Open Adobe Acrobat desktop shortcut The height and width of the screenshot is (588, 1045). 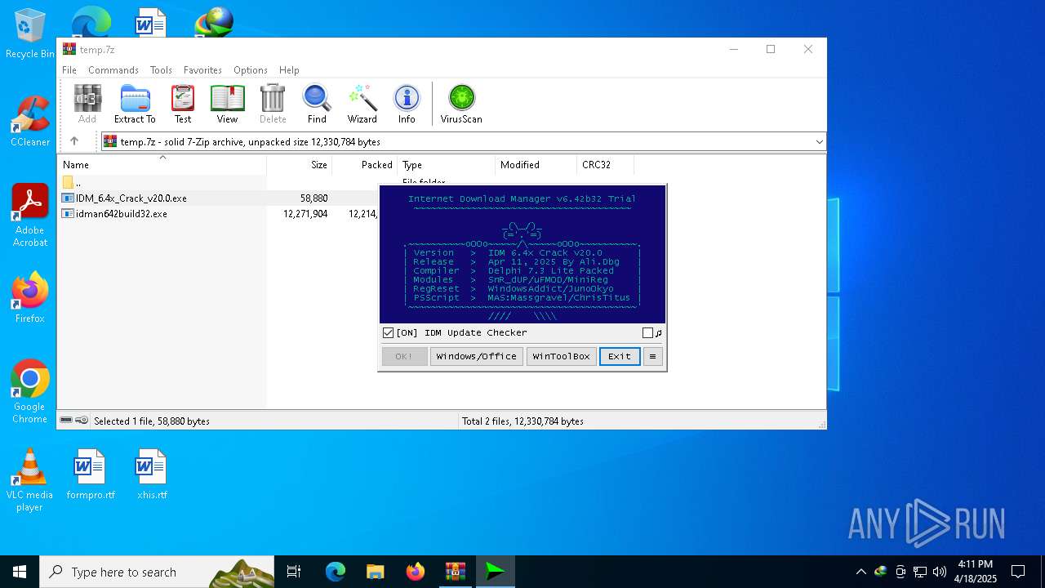pyautogui.click(x=29, y=216)
